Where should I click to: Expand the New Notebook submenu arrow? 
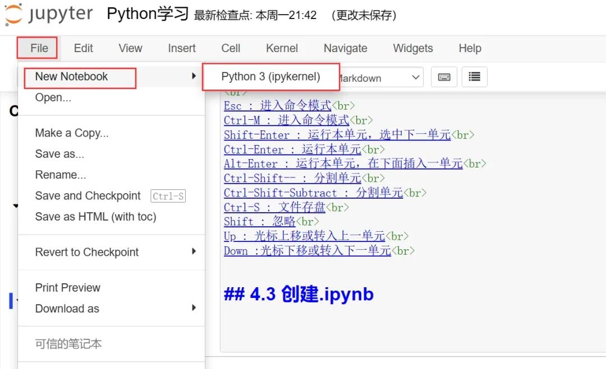pos(194,76)
